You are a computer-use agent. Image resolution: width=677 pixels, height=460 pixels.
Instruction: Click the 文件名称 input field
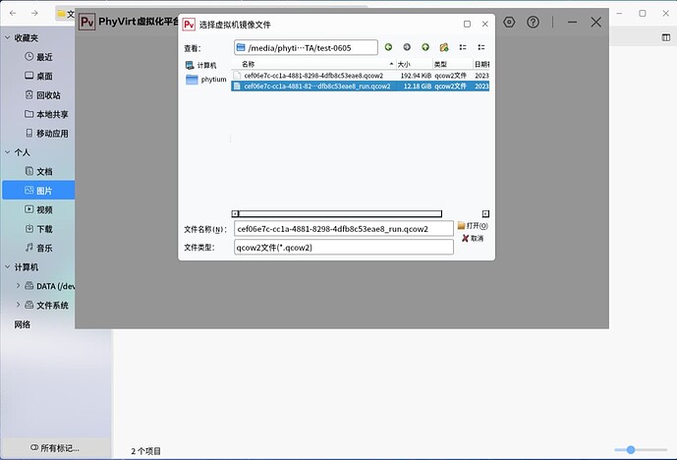(x=344, y=229)
